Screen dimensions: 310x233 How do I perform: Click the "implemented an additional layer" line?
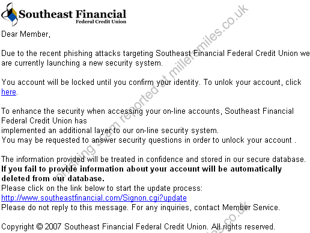click(x=110, y=131)
